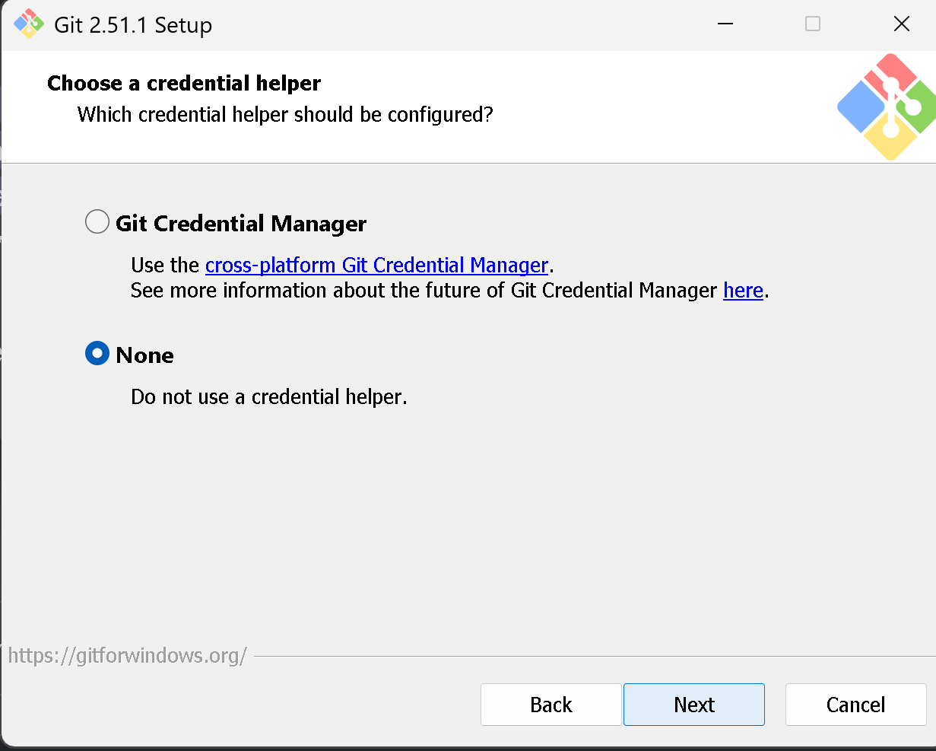The image size is (936, 751).
Task: Go back to the previous setup page
Action: click(x=550, y=705)
